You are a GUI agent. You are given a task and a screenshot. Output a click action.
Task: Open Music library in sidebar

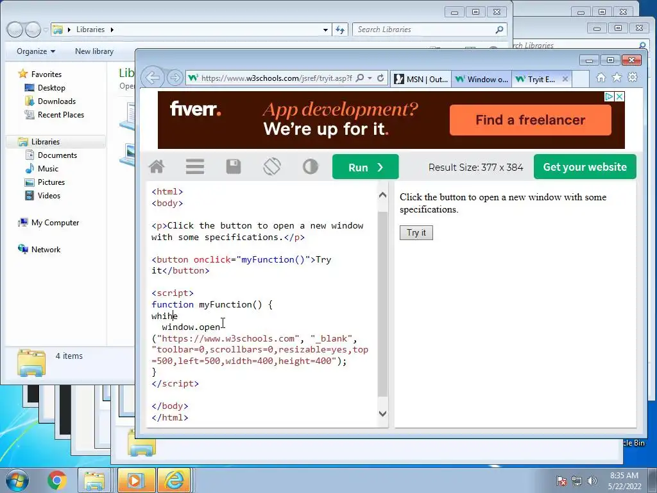pyautogui.click(x=47, y=169)
